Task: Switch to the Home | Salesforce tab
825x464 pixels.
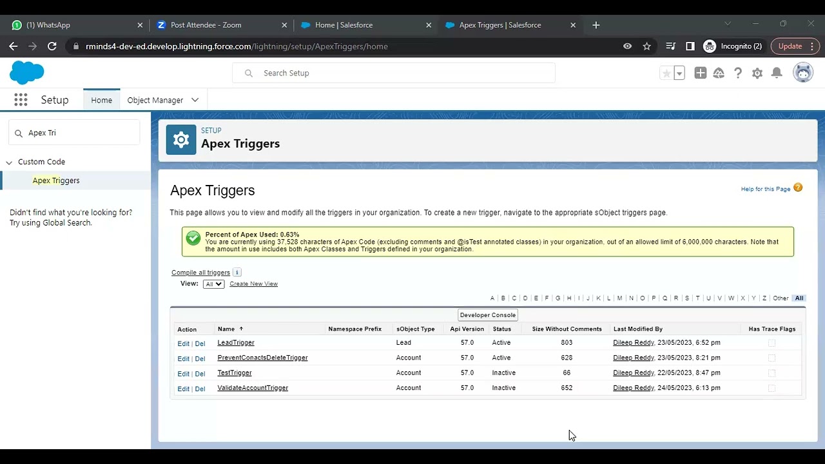Action: pyautogui.click(x=366, y=25)
